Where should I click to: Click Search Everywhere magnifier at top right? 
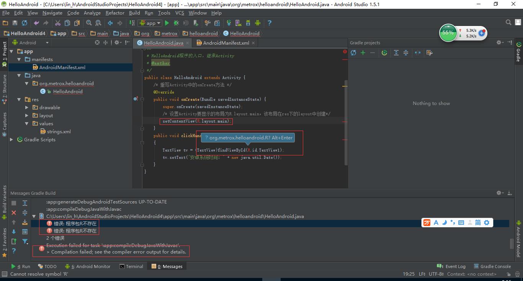[x=508, y=23]
